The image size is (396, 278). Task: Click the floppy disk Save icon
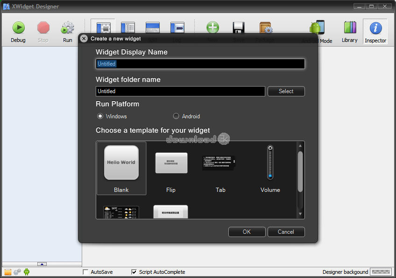(x=239, y=27)
